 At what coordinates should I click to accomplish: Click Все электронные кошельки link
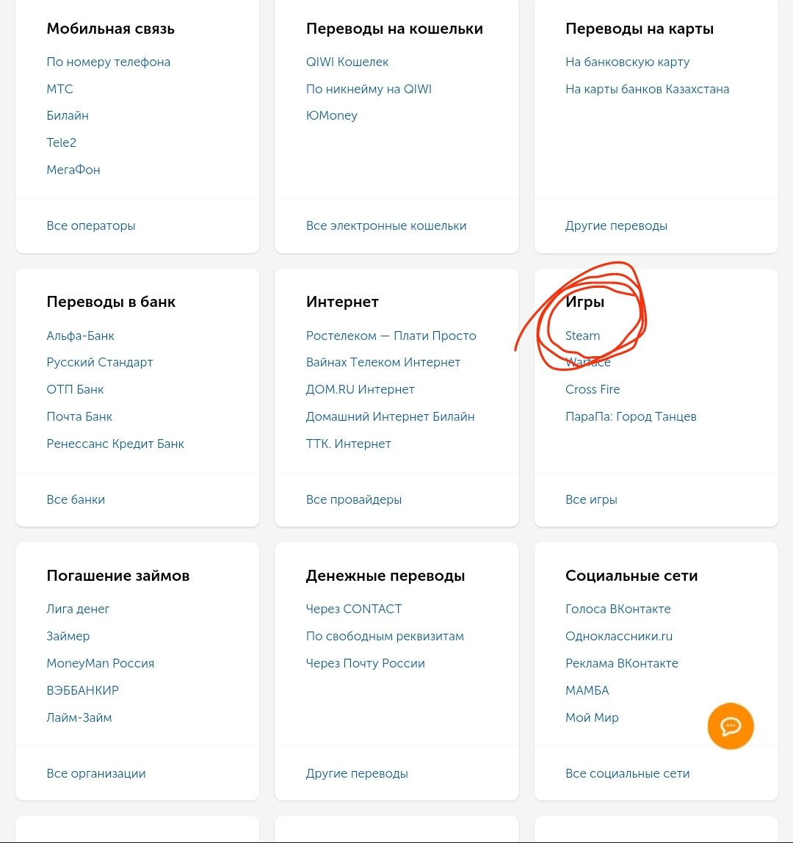386,226
